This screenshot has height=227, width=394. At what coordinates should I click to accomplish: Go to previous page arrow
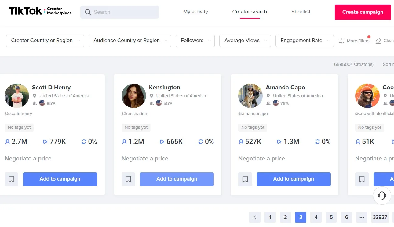(255, 217)
